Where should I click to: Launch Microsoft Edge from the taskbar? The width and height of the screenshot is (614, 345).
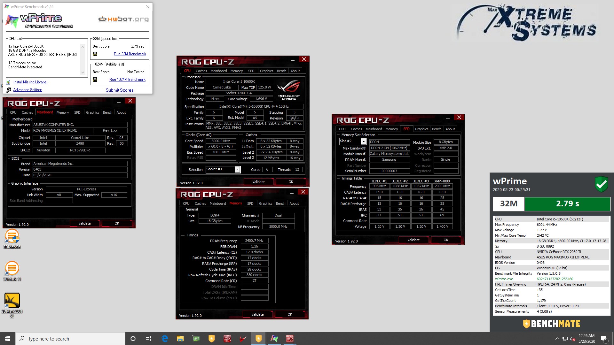coord(165,339)
